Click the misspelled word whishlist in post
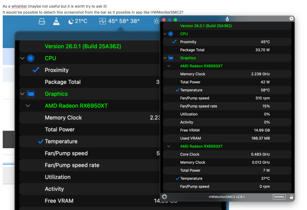Screen dimensions: 307x210 (x=19, y=6)
